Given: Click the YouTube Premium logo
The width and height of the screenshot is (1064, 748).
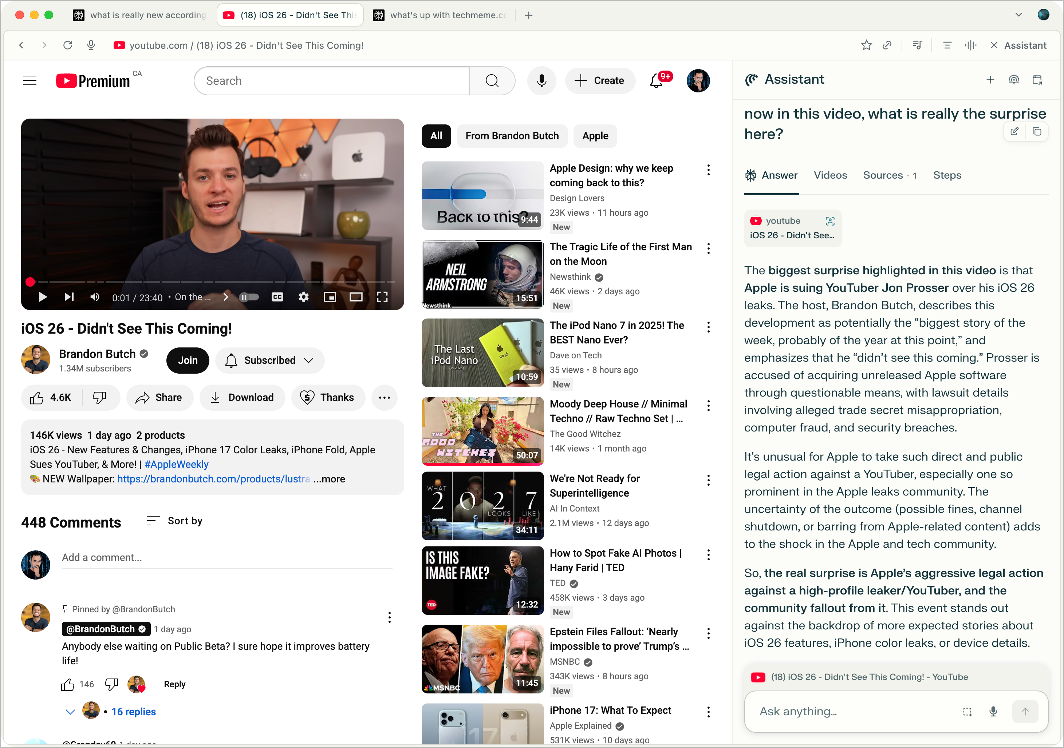Looking at the screenshot, I should click(x=93, y=80).
